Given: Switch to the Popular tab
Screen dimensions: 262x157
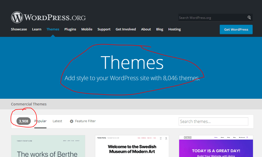Looking at the screenshot, I should coord(40,121).
